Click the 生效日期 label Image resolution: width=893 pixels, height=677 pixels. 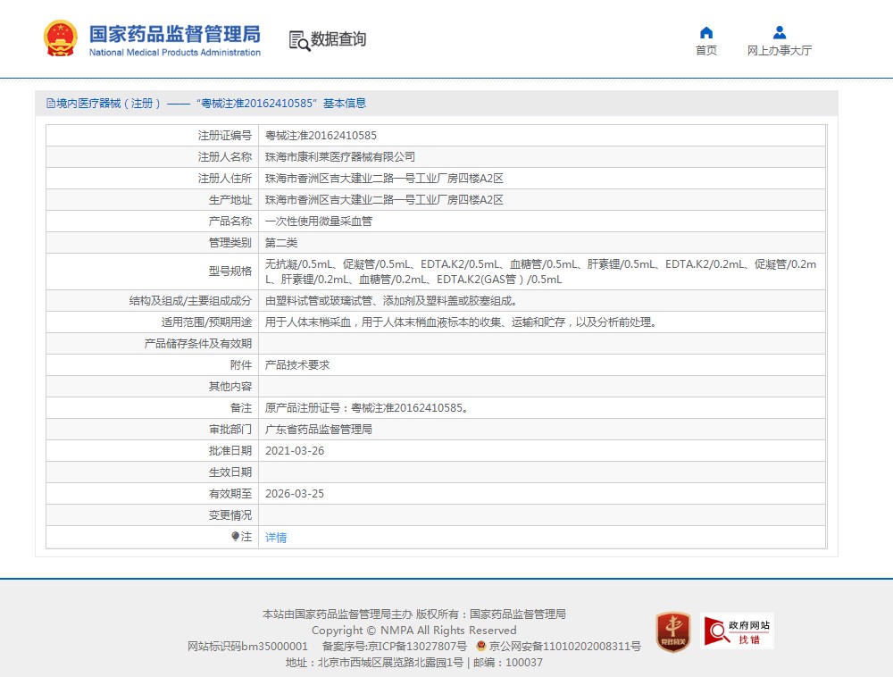(230, 472)
